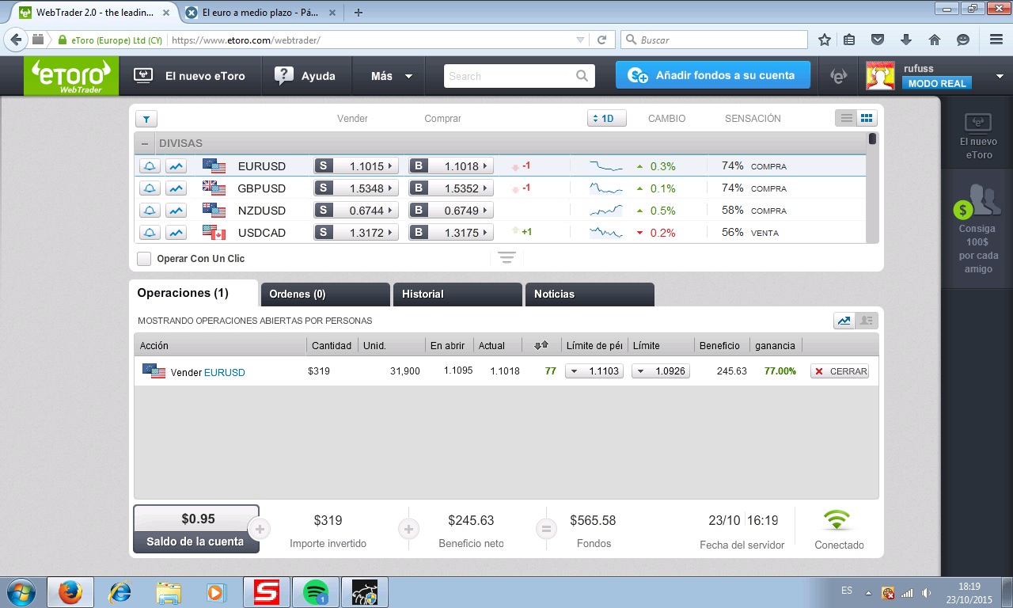The width and height of the screenshot is (1013, 608).
Task: Buy USDCAD at 1.3175
Action: [451, 233]
